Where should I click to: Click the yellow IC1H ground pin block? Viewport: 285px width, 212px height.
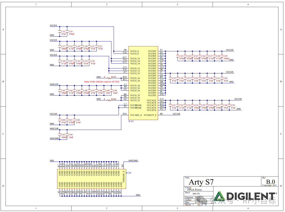pyautogui.click(x=92, y=179)
